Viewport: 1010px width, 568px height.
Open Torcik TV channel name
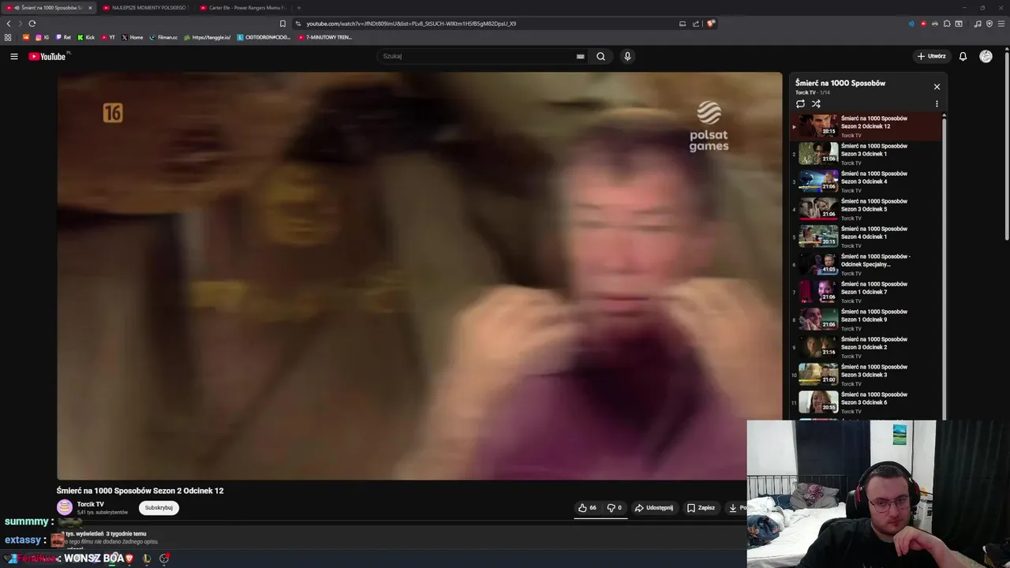(91, 504)
